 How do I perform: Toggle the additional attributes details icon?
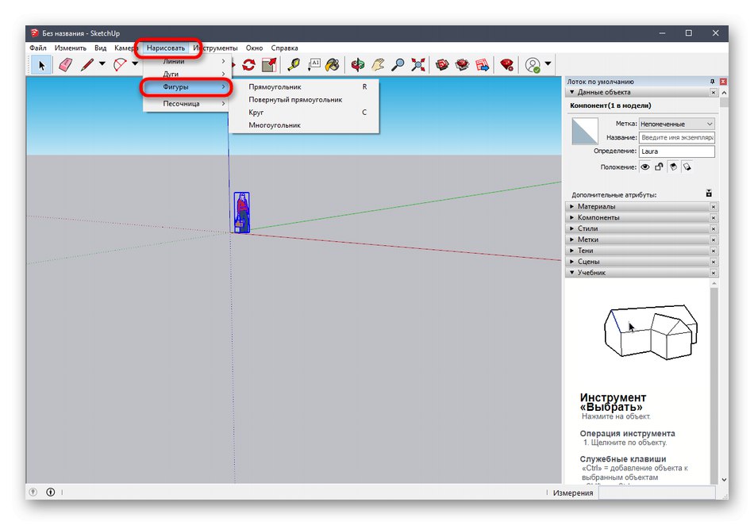point(709,194)
